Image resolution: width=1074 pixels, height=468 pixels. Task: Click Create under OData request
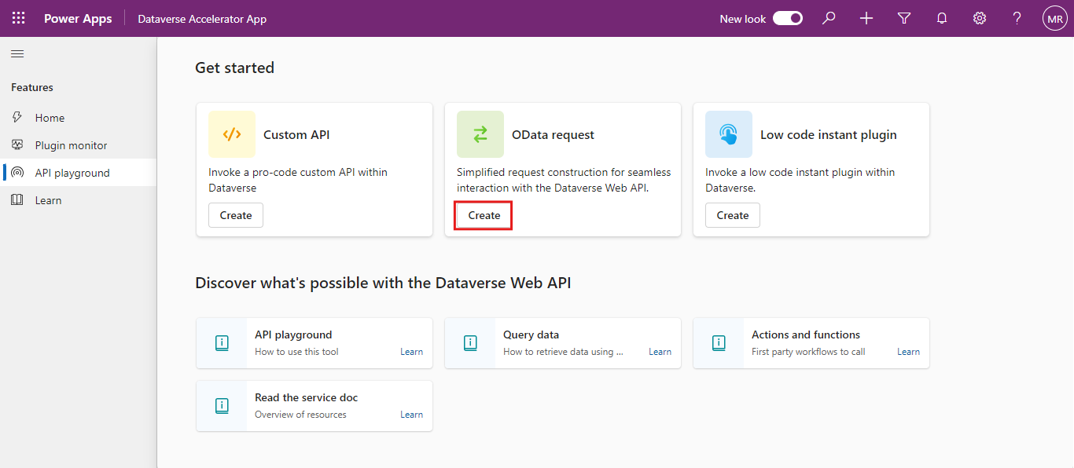pyautogui.click(x=484, y=215)
